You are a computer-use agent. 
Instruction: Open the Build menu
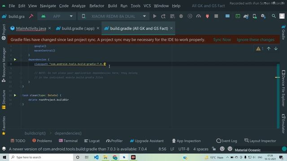point(113,6)
